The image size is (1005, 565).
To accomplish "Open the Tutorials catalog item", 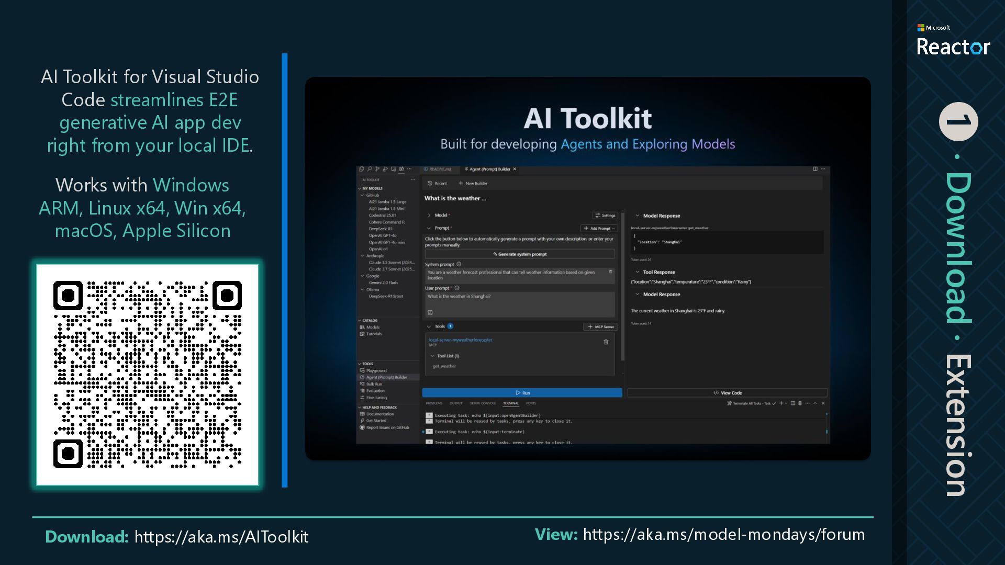I will click(371, 334).
